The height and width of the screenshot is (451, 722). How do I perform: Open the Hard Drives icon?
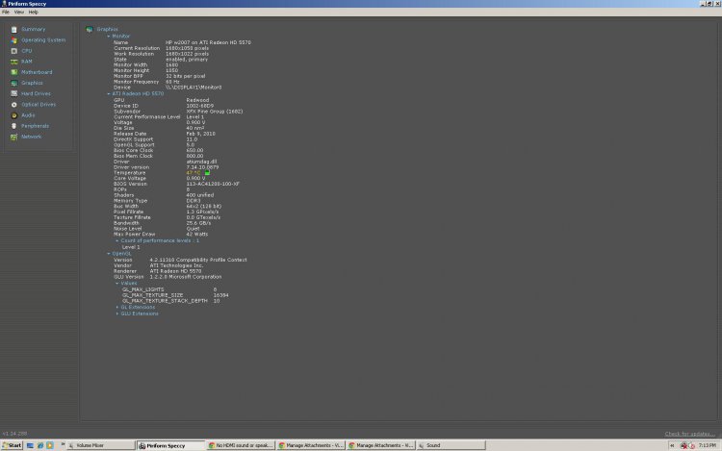click(x=13, y=94)
